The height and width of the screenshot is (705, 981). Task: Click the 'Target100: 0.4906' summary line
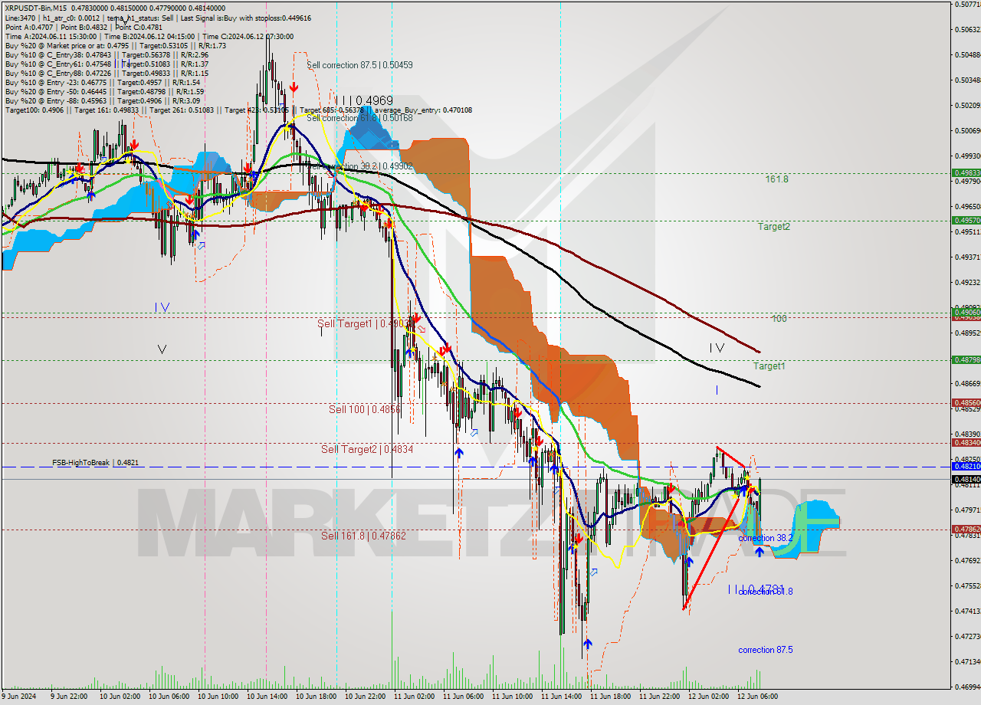pos(238,110)
